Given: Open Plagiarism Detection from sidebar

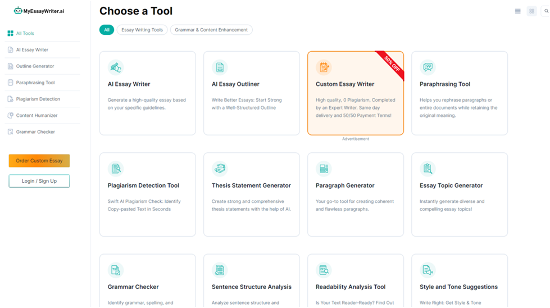Looking at the screenshot, I should 38,99.
